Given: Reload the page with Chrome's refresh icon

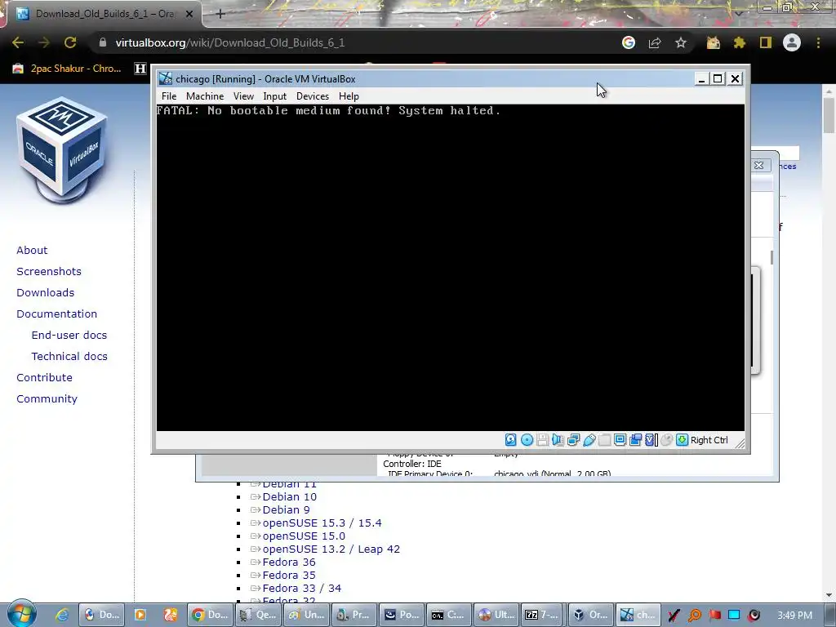Looking at the screenshot, I should click(70, 42).
